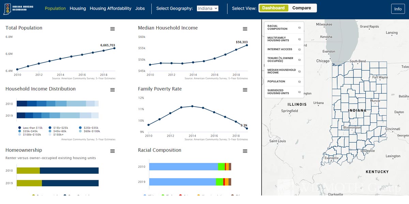The height and width of the screenshot is (204, 409).
Task: Click South Bend on the map
Action: click(358, 61)
